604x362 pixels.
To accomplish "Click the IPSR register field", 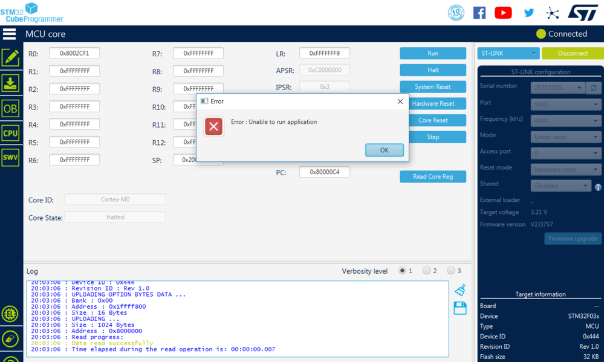I will coord(324,86).
